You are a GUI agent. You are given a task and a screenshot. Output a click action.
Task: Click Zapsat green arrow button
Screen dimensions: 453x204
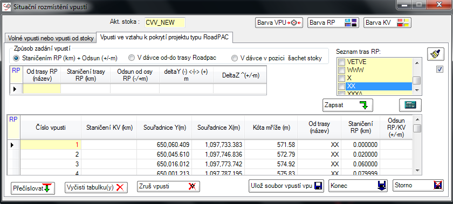(x=347, y=105)
